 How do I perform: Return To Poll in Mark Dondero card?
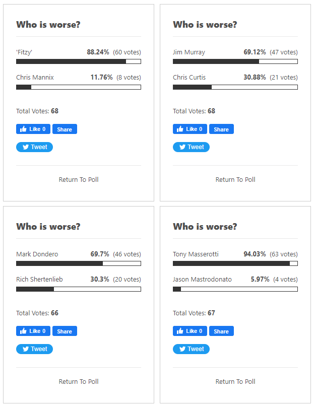[79, 381]
